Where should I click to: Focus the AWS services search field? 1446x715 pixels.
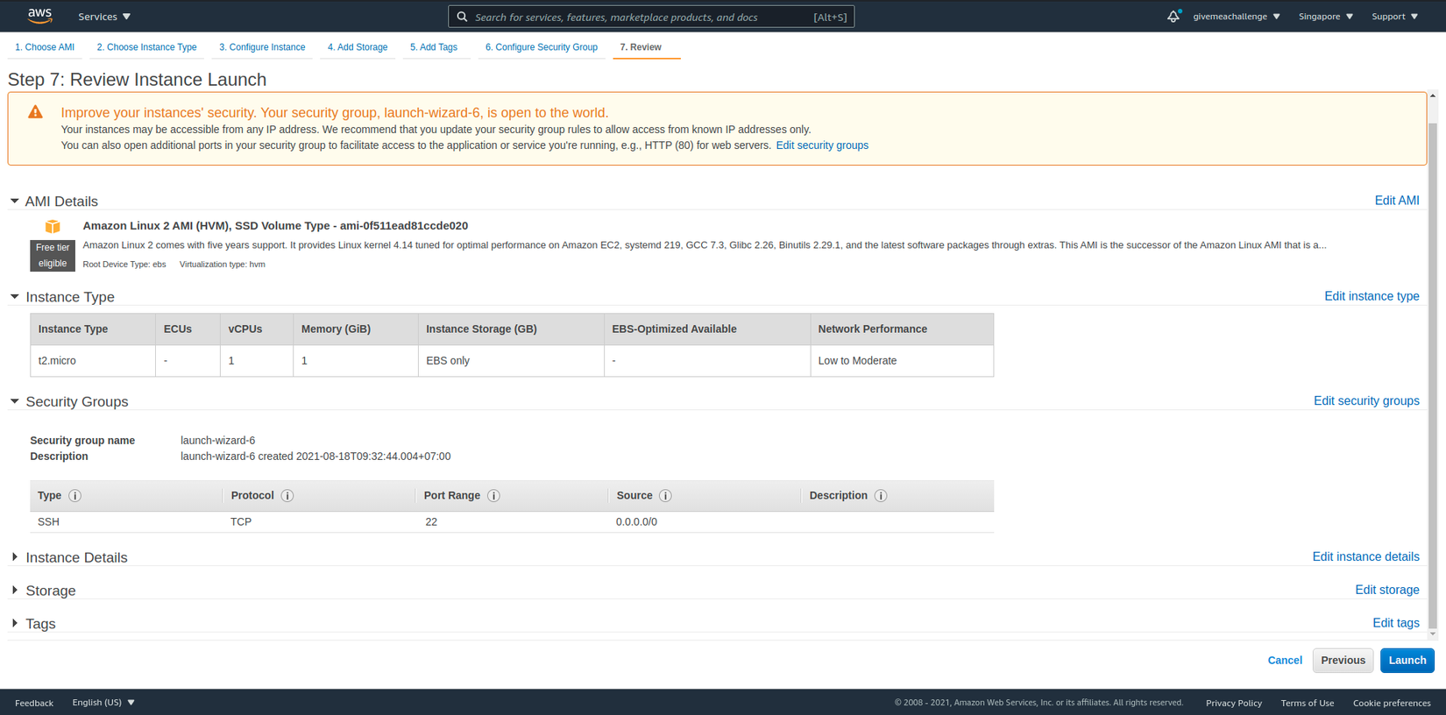651,17
